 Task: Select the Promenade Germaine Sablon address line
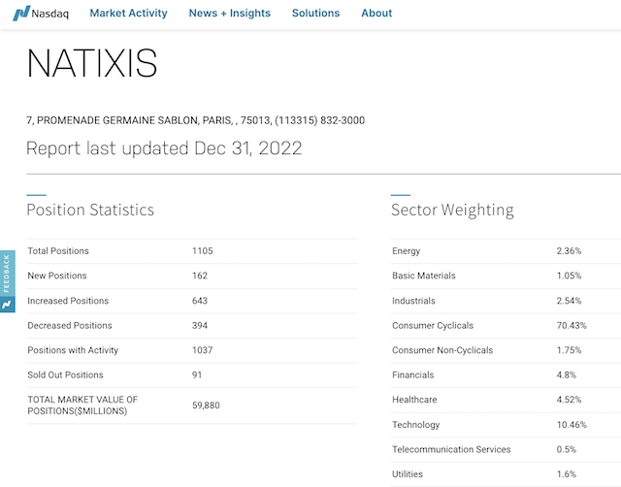pyautogui.click(x=195, y=120)
